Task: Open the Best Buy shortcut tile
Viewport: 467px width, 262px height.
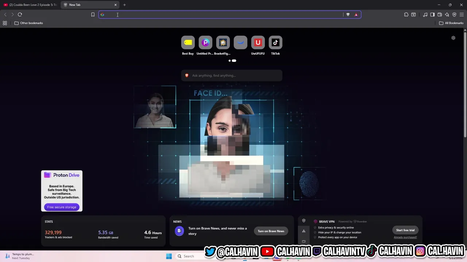Action: point(188,43)
